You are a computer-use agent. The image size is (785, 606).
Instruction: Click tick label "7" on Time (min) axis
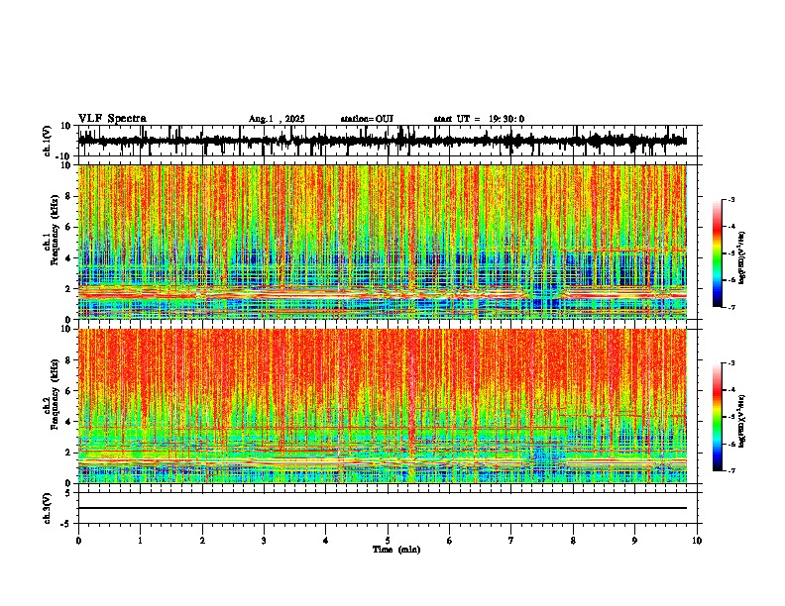coord(511,541)
